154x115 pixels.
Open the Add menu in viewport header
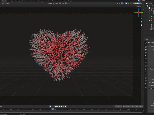point(3,3)
